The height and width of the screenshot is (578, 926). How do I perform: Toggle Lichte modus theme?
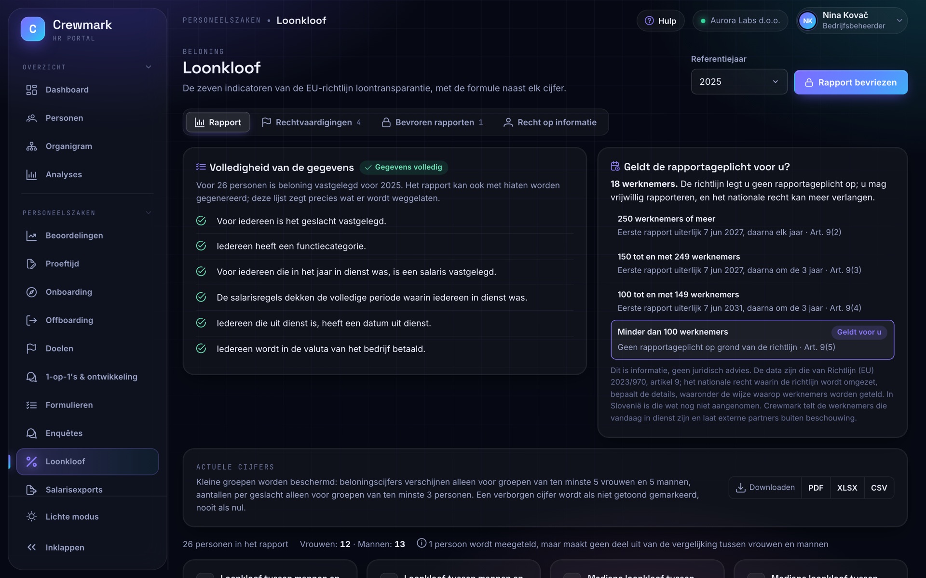click(87, 517)
